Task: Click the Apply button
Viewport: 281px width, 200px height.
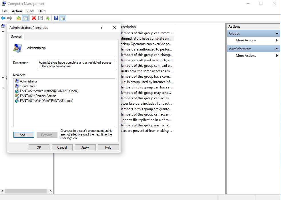Action: coord(85,147)
